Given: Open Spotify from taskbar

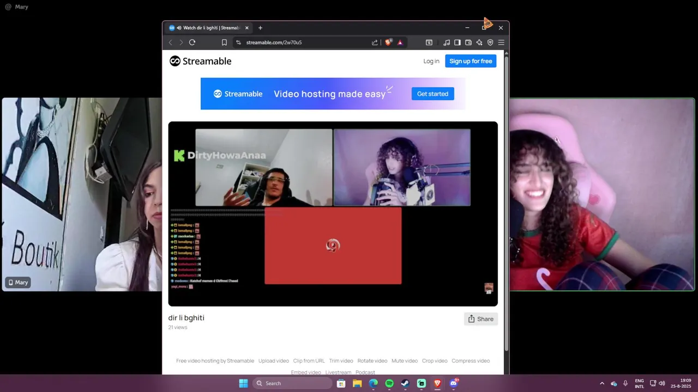Looking at the screenshot, I should coord(389,383).
